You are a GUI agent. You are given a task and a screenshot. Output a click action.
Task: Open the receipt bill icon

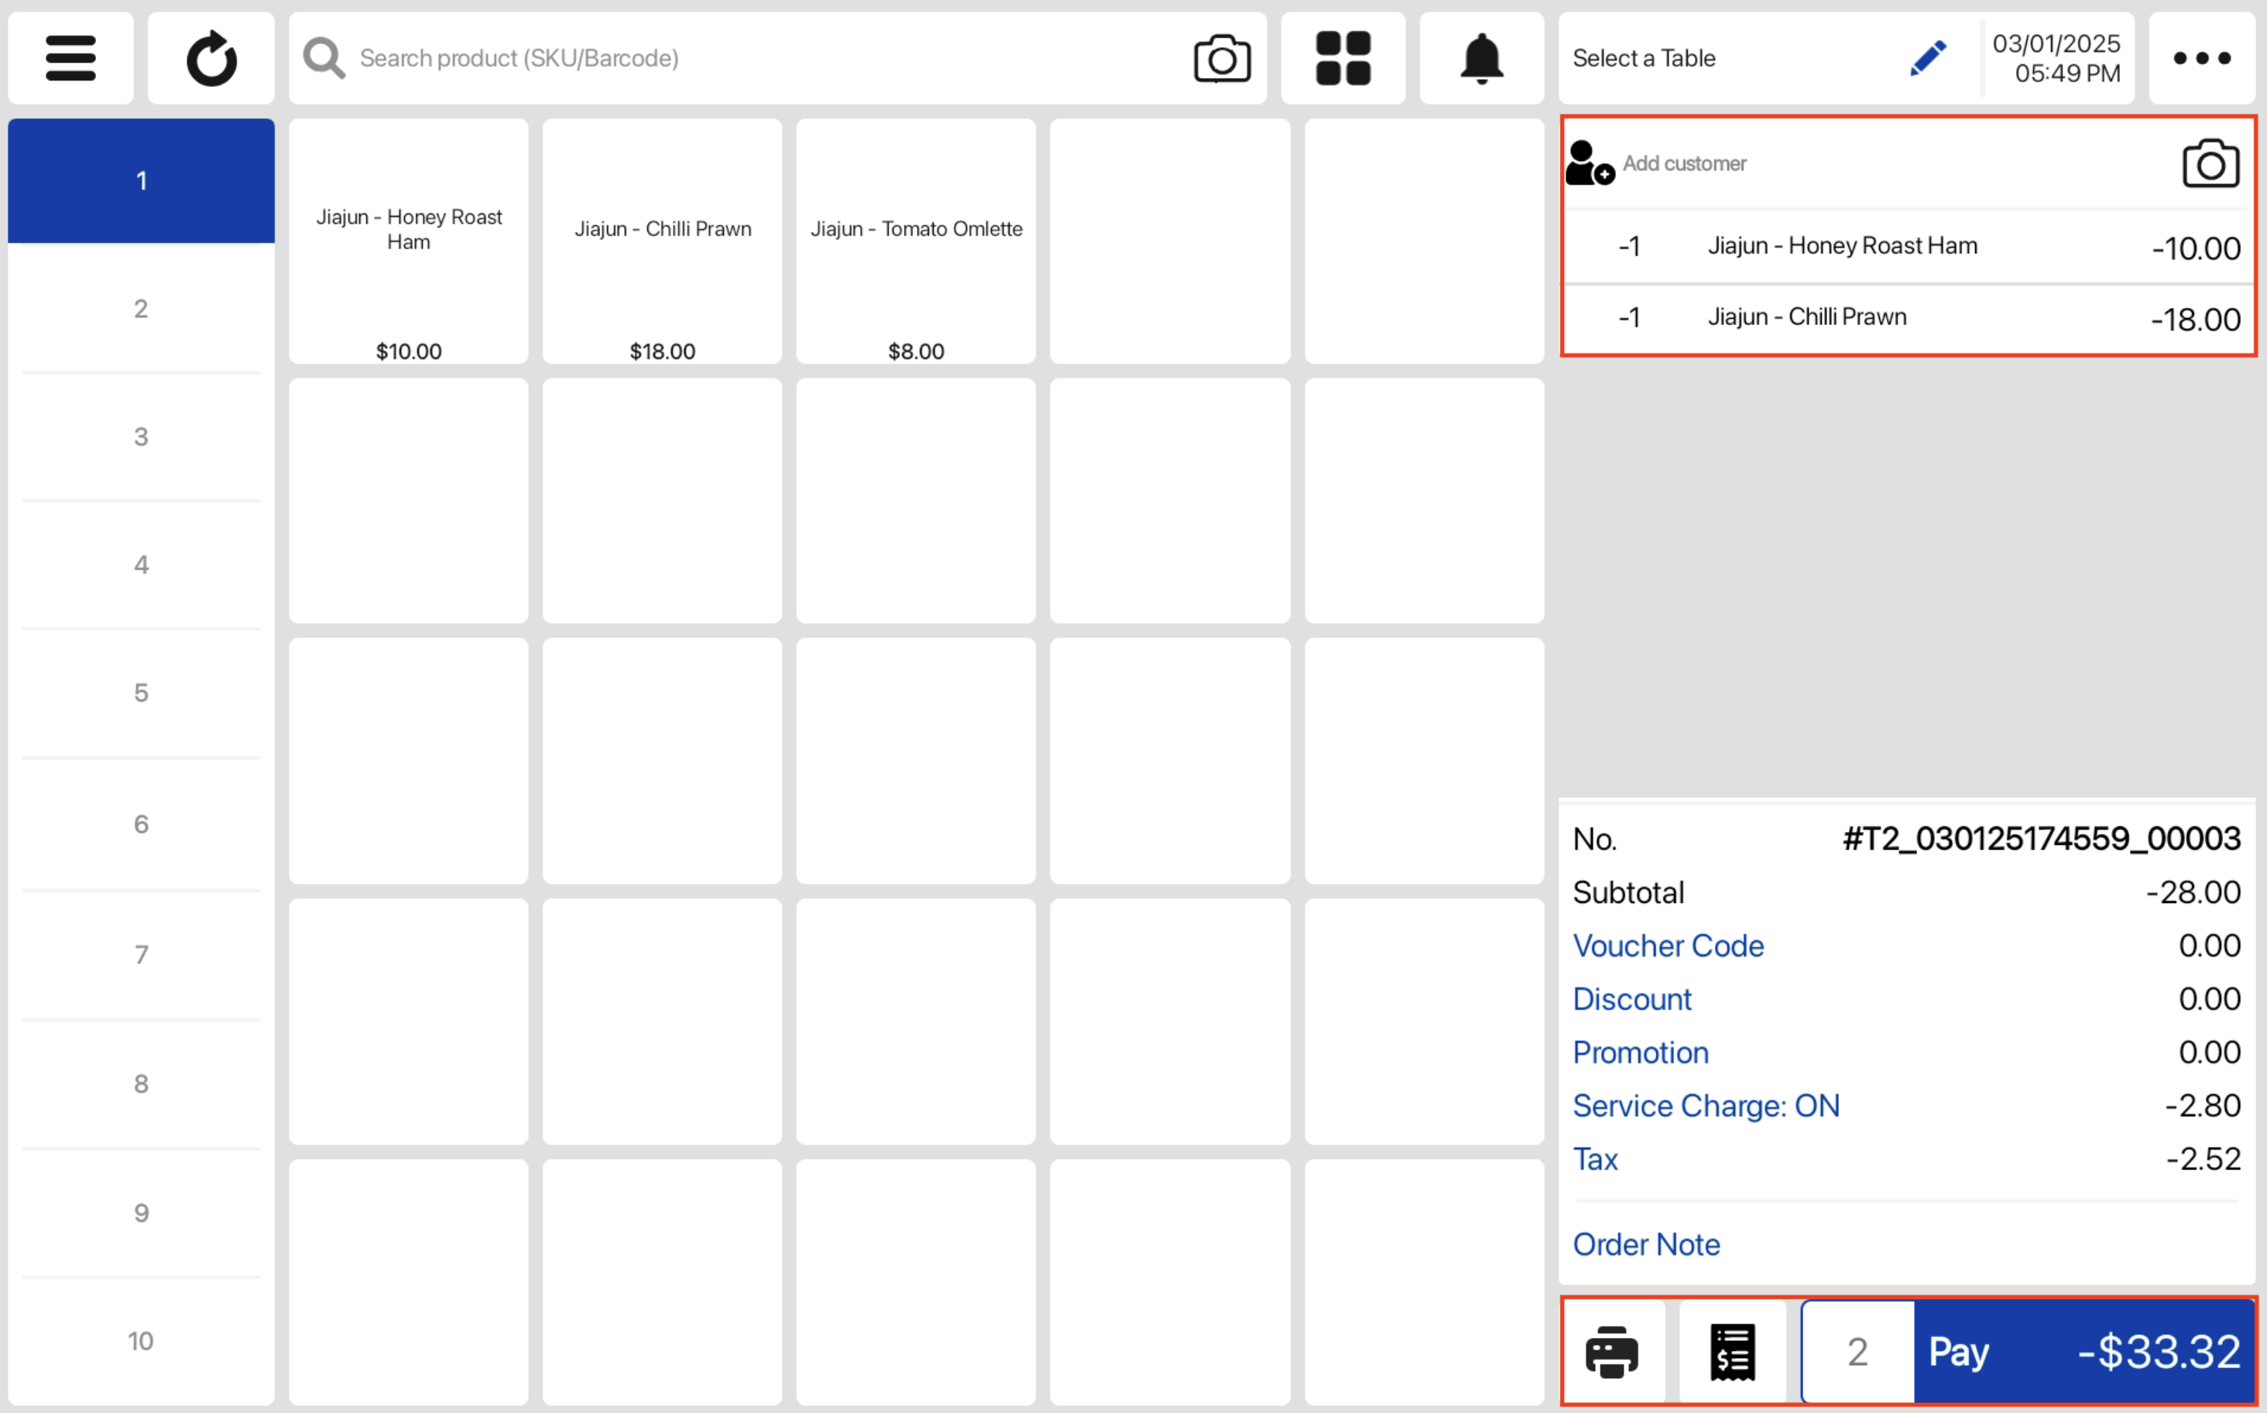1732,1351
